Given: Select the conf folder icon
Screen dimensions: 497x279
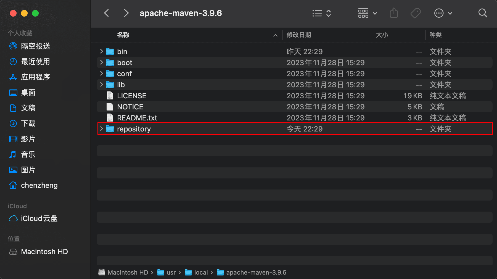Looking at the screenshot, I should coord(110,73).
